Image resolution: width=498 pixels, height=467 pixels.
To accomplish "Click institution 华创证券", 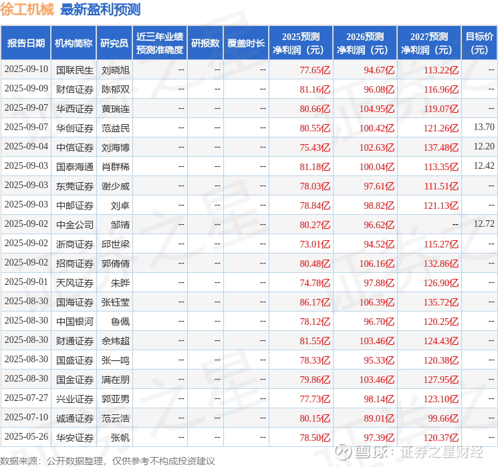I will click(x=75, y=128).
